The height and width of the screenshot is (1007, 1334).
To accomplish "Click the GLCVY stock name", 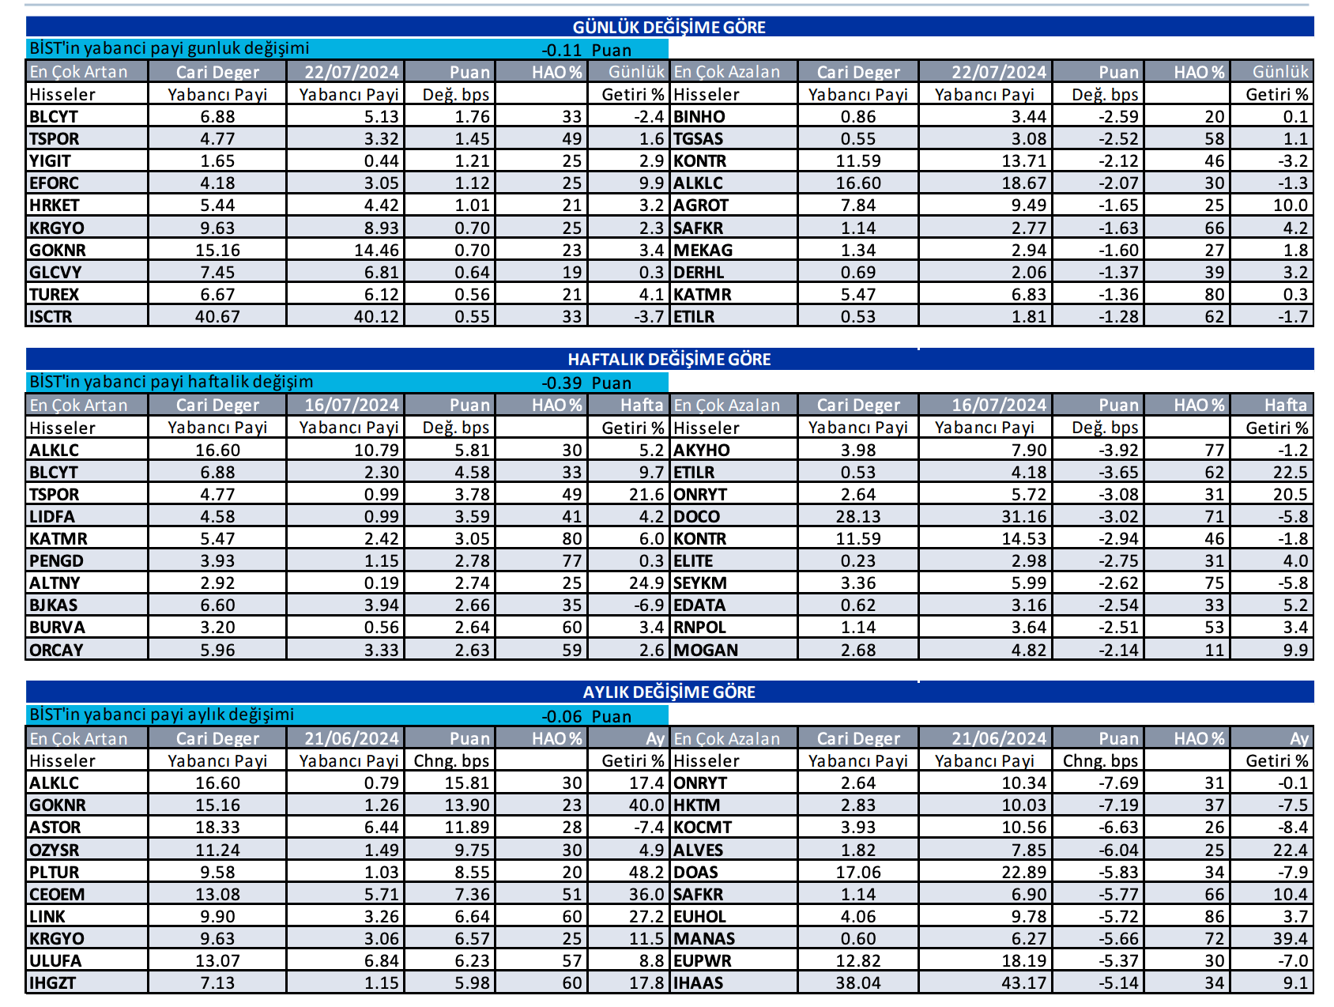I will pyautogui.click(x=55, y=273).
